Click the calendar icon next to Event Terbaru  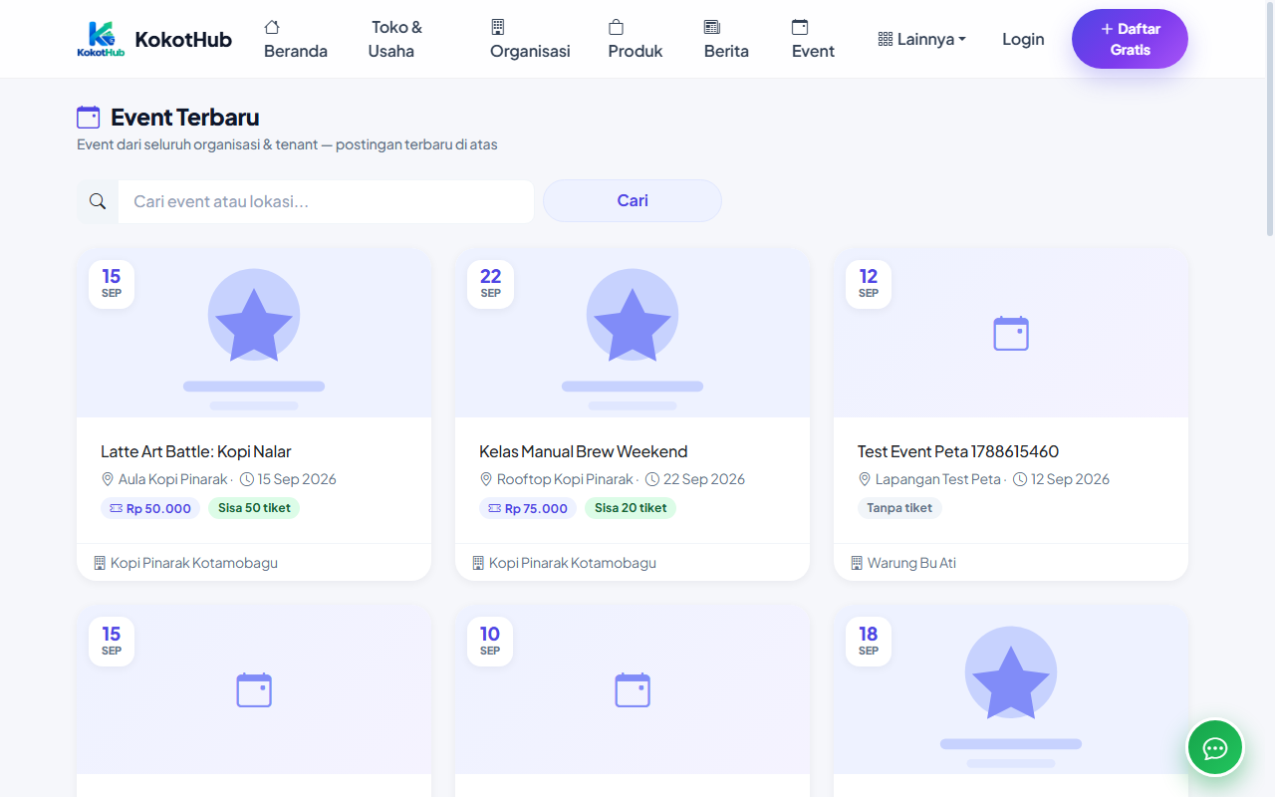(x=89, y=118)
